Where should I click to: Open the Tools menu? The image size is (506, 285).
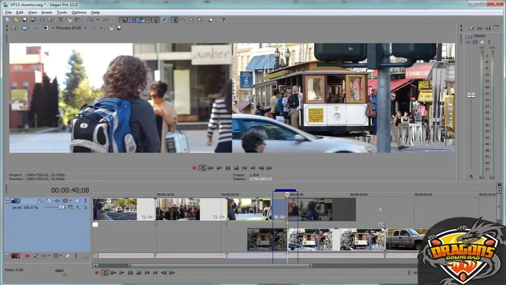point(61,12)
